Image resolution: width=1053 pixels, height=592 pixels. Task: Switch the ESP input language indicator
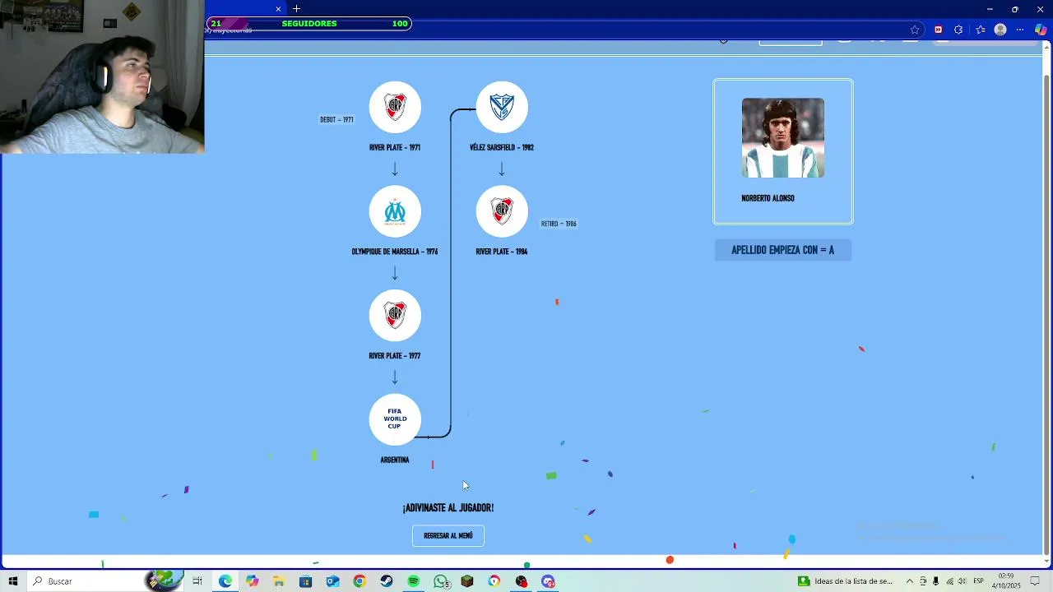pos(979,581)
